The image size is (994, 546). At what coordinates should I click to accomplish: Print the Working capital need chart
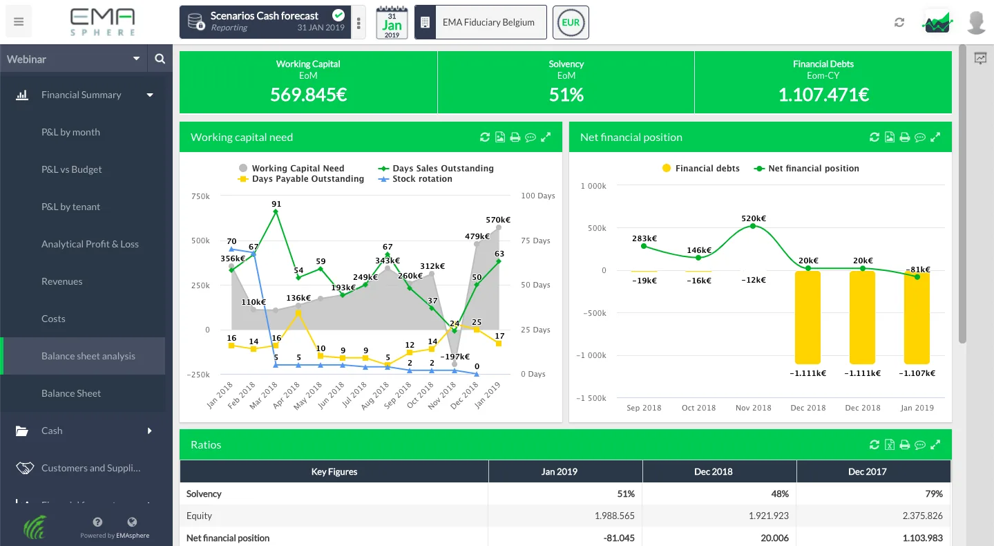coord(515,138)
